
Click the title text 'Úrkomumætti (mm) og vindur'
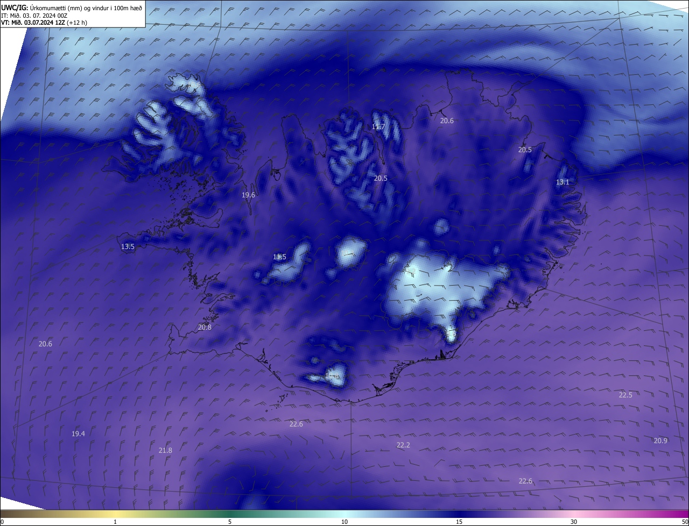[68, 8]
